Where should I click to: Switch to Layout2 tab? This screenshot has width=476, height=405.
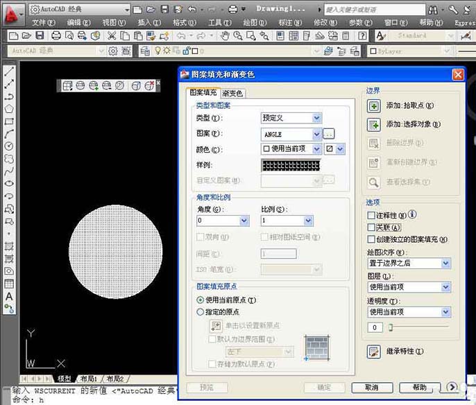point(114,379)
